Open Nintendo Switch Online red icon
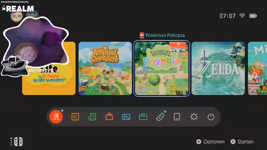Viewport: 267px width, 150px height. click(x=56, y=117)
